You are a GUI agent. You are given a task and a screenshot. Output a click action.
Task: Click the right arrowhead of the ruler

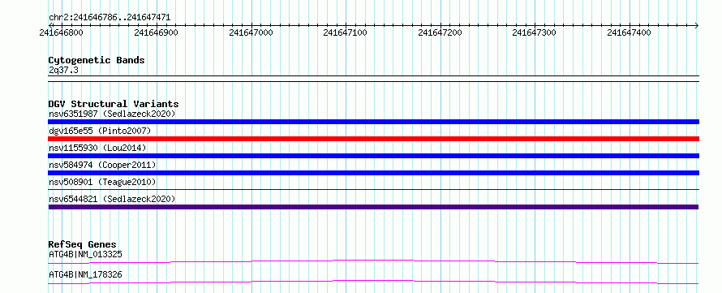click(697, 25)
